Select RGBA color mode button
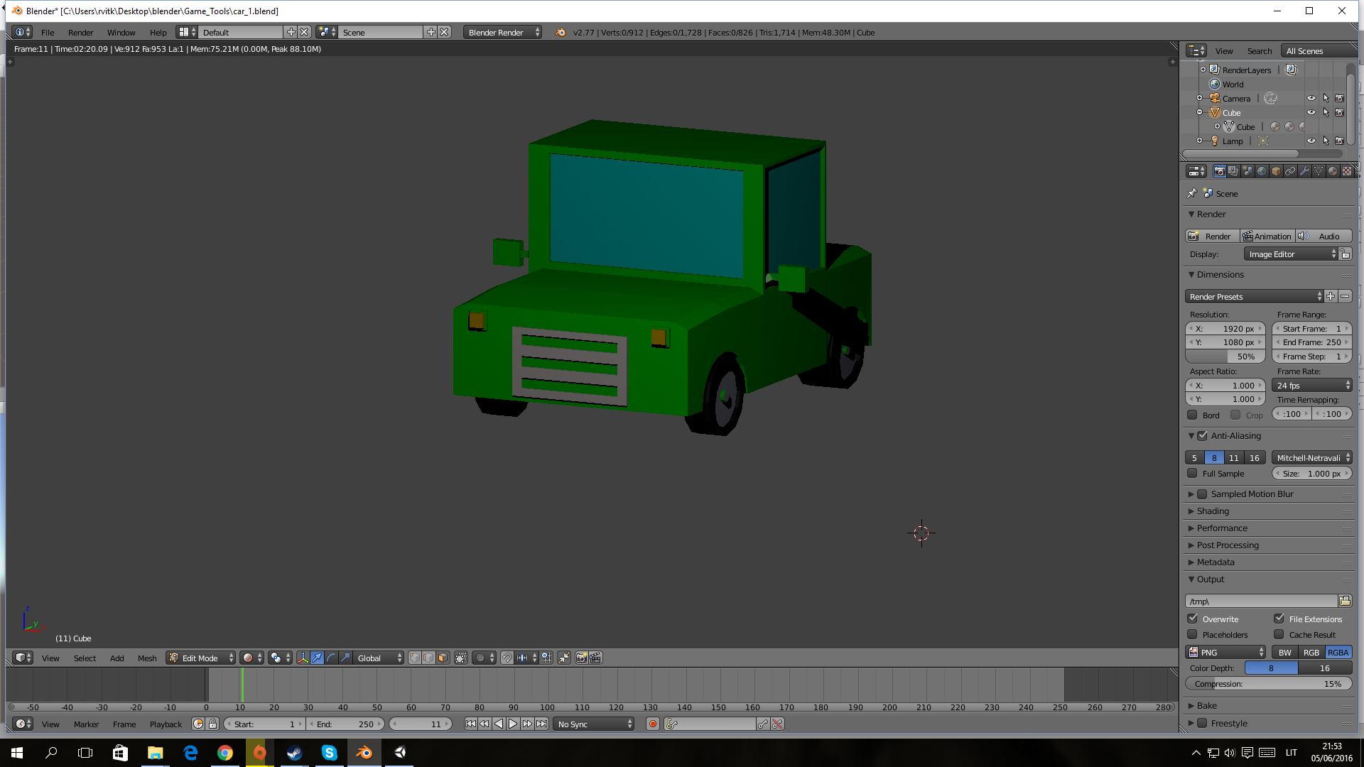The height and width of the screenshot is (767, 1364). click(x=1338, y=652)
